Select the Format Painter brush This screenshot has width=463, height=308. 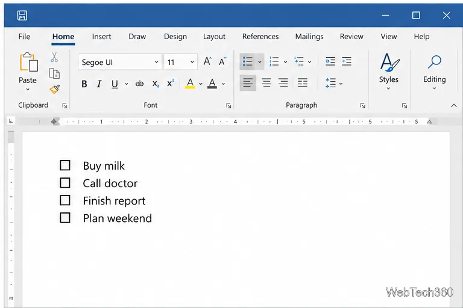55,89
